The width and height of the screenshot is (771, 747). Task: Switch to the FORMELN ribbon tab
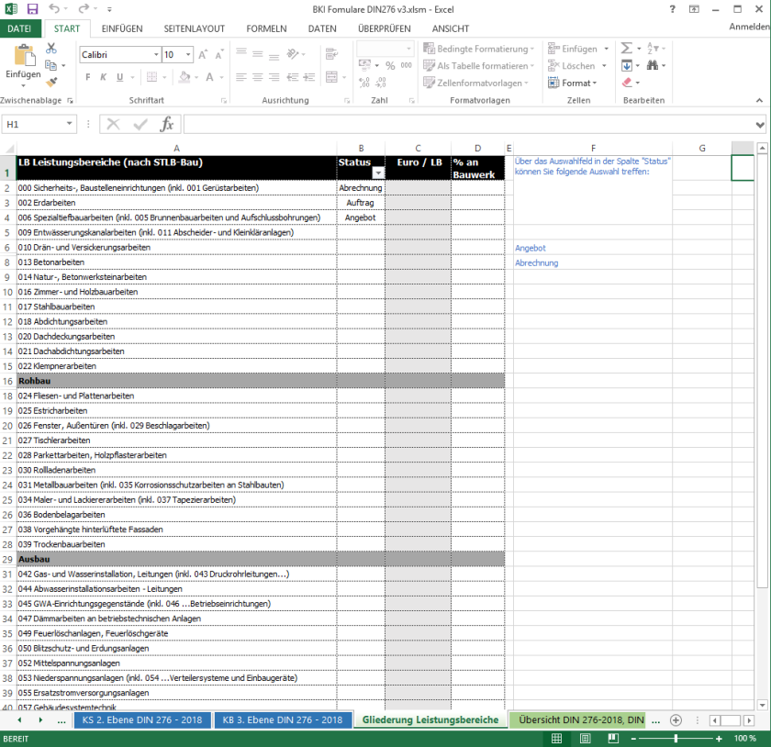tap(266, 28)
